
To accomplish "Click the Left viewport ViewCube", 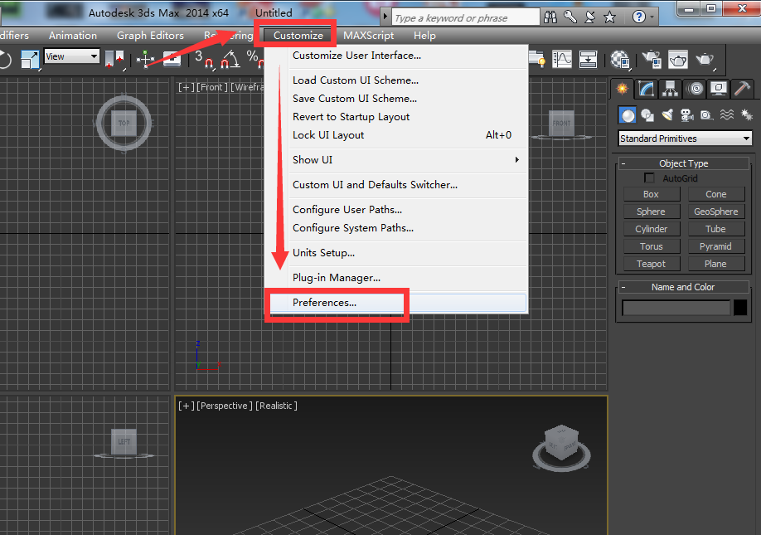I will click(124, 443).
